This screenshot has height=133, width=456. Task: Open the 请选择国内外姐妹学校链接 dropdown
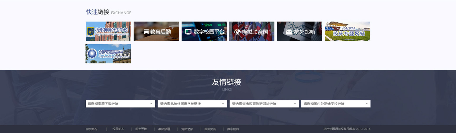pos(336,104)
